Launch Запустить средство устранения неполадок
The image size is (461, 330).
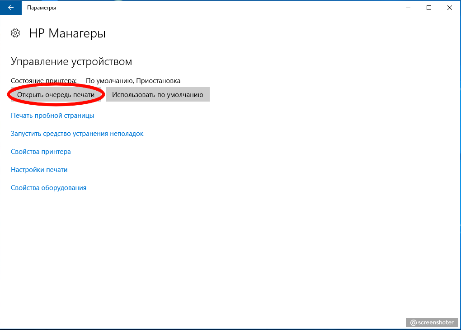pyautogui.click(x=77, y=134)
